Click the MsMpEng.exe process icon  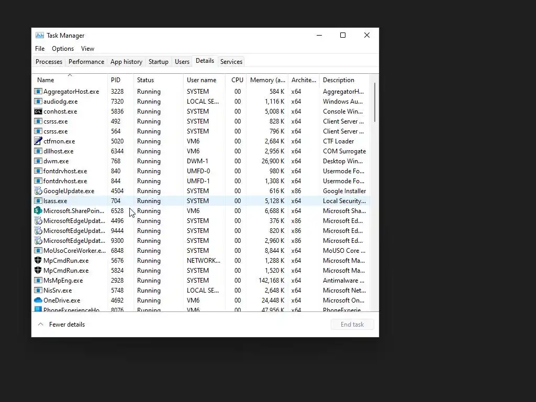click(38, 280)
